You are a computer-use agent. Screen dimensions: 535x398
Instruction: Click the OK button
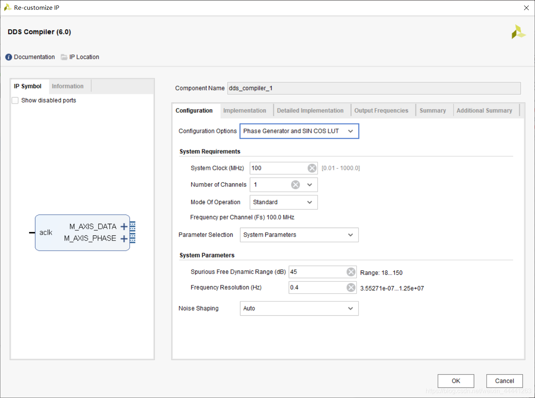click(456, 381)
